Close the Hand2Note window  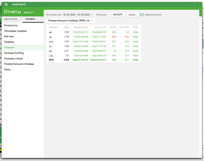(199, 5)
